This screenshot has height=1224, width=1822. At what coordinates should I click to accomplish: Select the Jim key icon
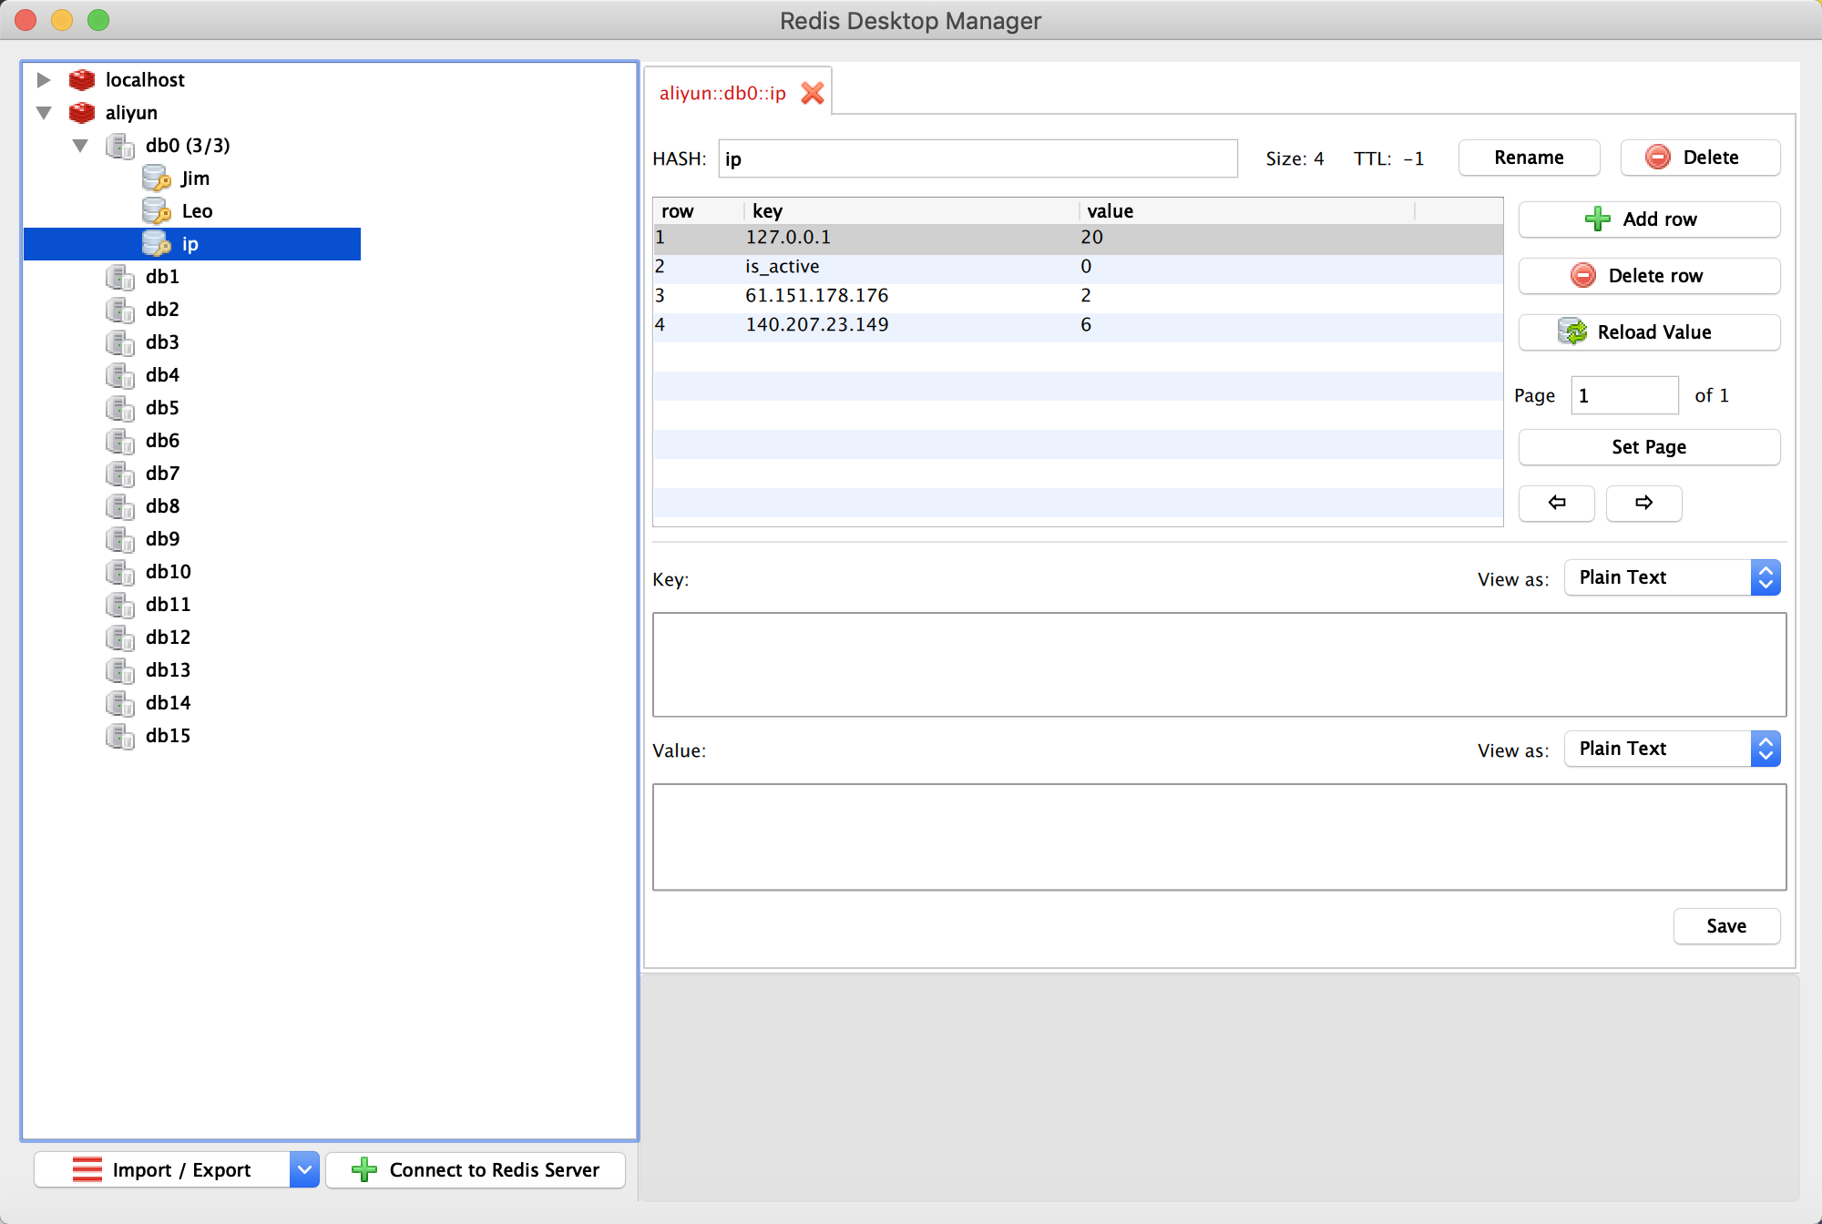157,178
